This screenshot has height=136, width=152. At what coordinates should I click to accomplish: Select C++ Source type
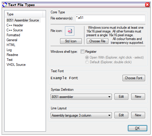15,30
